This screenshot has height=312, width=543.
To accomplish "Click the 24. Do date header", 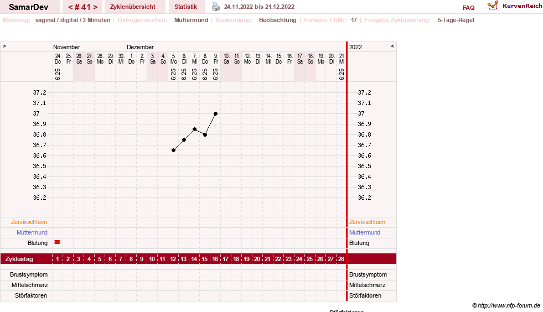I will tap(58, 59).
